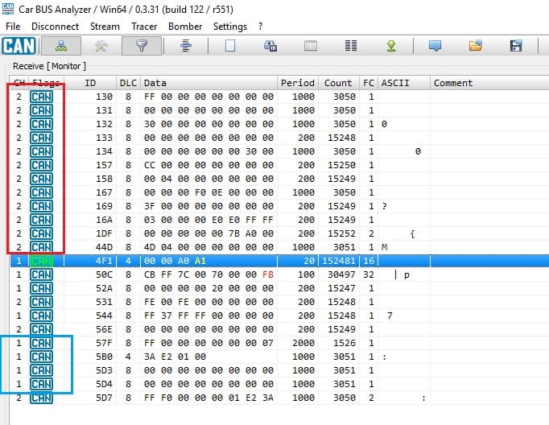This screenshot has height=425, width=549.
Task: Open the File menu
Action: 13,27
